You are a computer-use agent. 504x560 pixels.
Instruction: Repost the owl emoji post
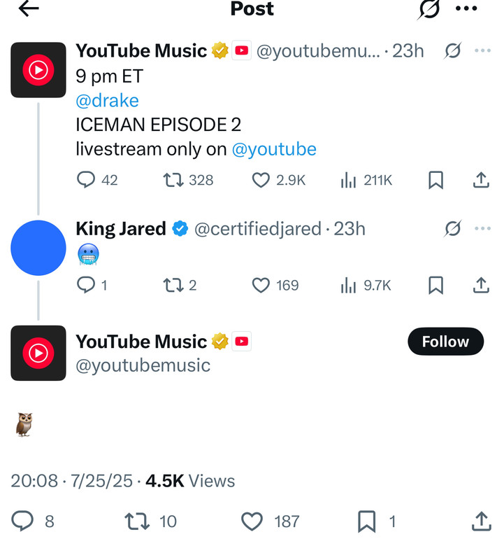[x=137, y=521]
